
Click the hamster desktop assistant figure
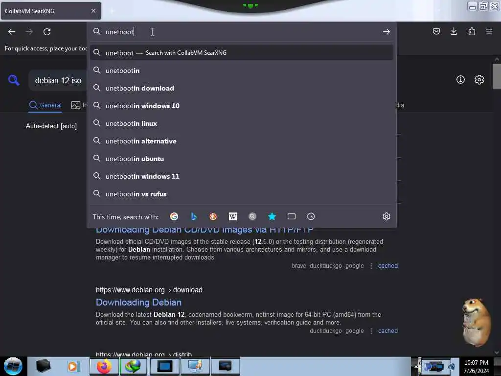(476, 322)
